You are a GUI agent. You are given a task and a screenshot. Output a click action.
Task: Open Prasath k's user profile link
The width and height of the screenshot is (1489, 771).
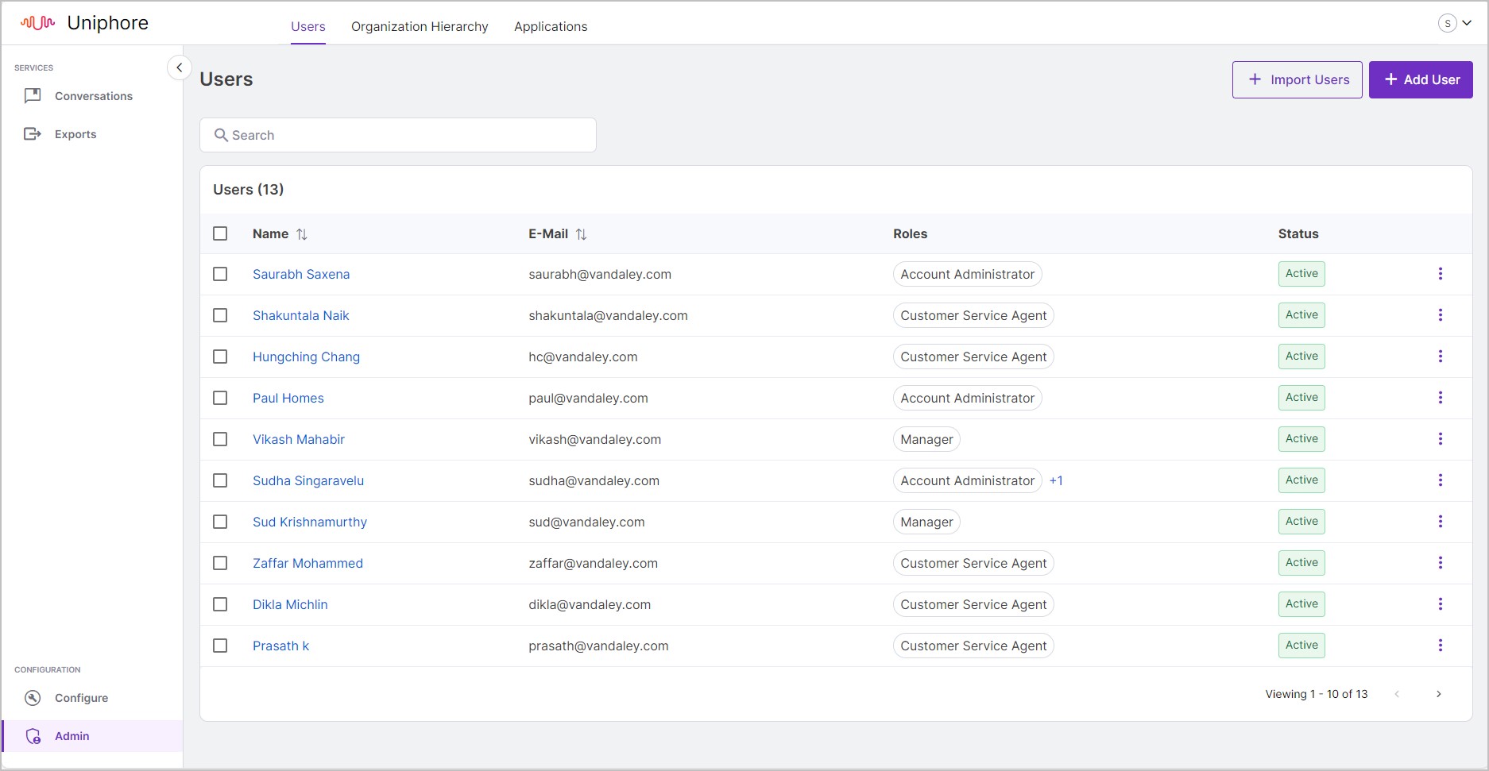[x=280, y=646]
